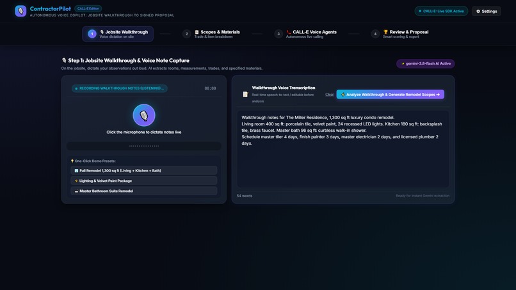Click the 00:00 recording timer
Screen dimensions: 516x290
[x=210, y=88]
